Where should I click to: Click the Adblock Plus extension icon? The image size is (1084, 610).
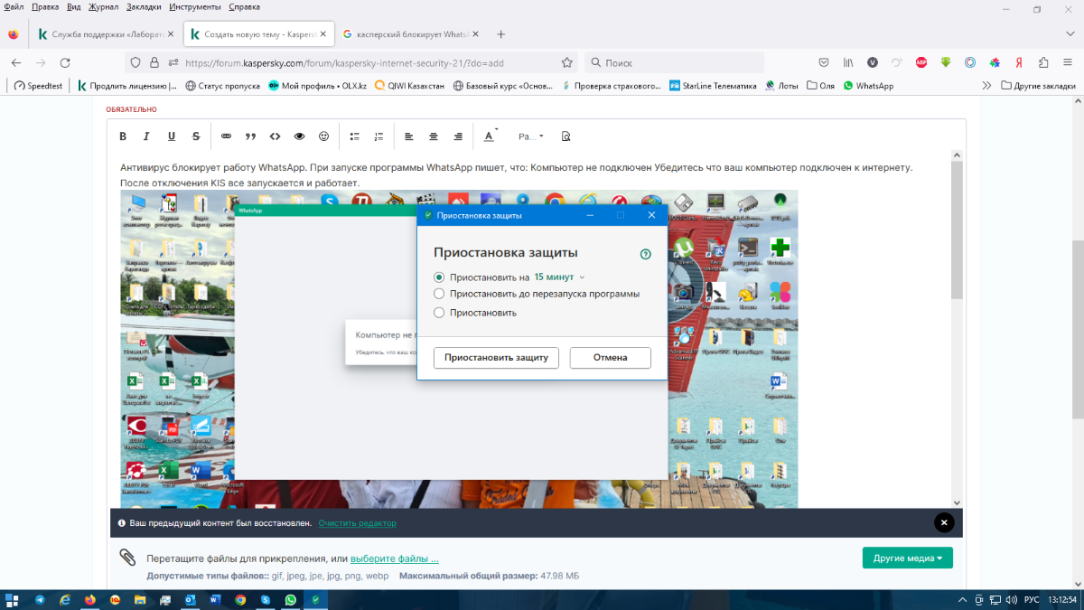click(x=921, y=62)
